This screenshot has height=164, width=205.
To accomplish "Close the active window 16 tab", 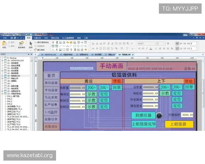I will pos(133,55).
